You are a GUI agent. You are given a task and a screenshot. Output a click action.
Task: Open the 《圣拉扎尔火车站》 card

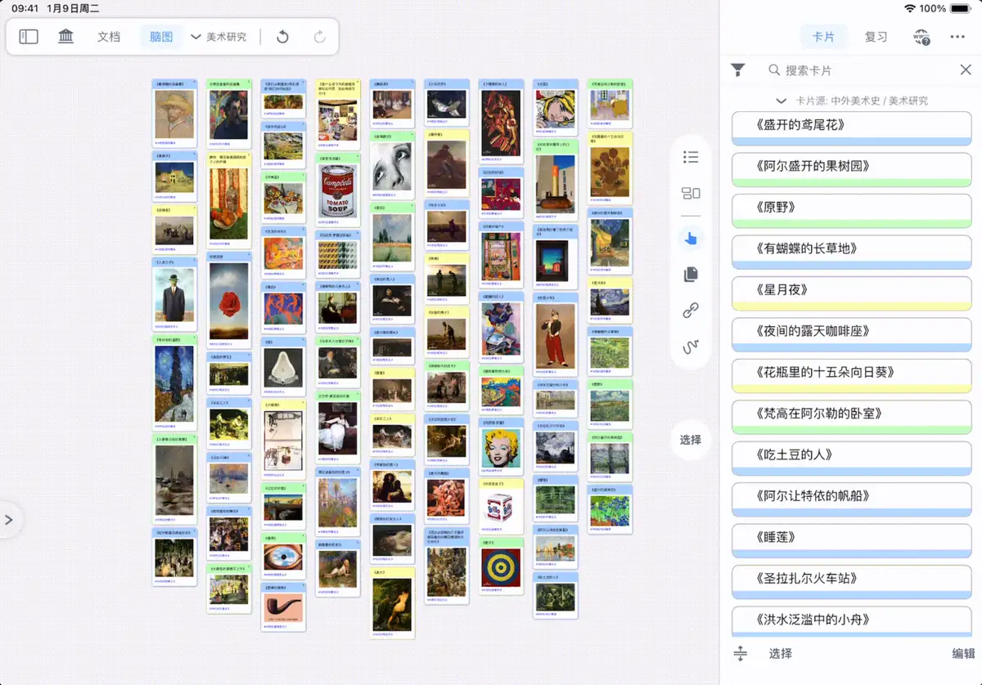click(852, 581)
